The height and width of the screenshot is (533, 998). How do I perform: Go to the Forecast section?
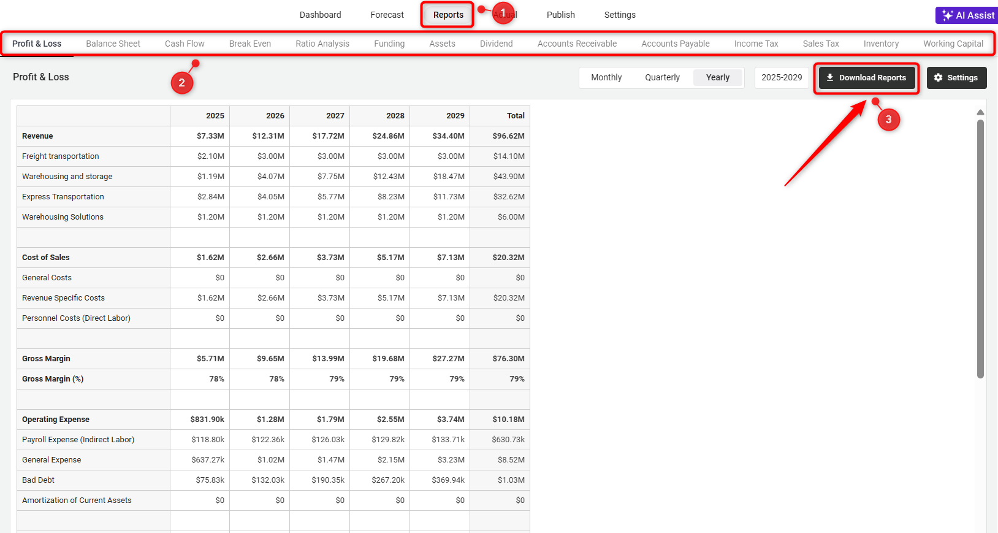[387, 15]
